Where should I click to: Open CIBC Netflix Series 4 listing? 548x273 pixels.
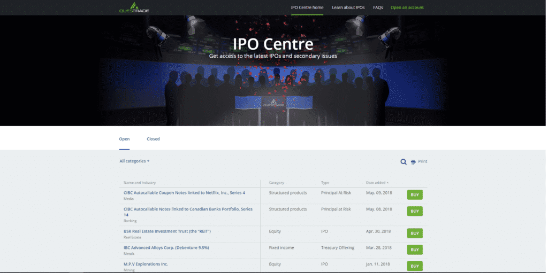tap(184, 193)
